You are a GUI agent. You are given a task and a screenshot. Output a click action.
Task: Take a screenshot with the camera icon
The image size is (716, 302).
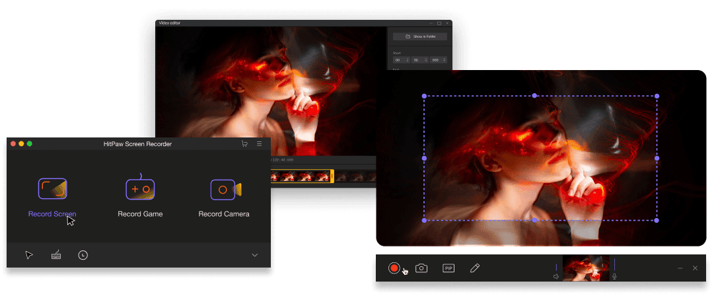pos(421,268)
